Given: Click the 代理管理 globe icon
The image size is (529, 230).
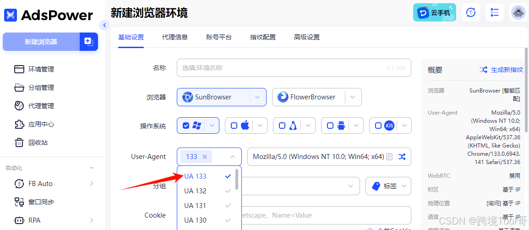Looking at the screenshot, I should tap(19, 106).
